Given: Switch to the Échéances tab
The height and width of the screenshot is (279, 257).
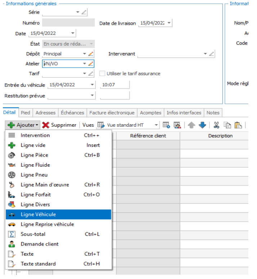Looking at the screenshot, I should click(x=72, y=113).
